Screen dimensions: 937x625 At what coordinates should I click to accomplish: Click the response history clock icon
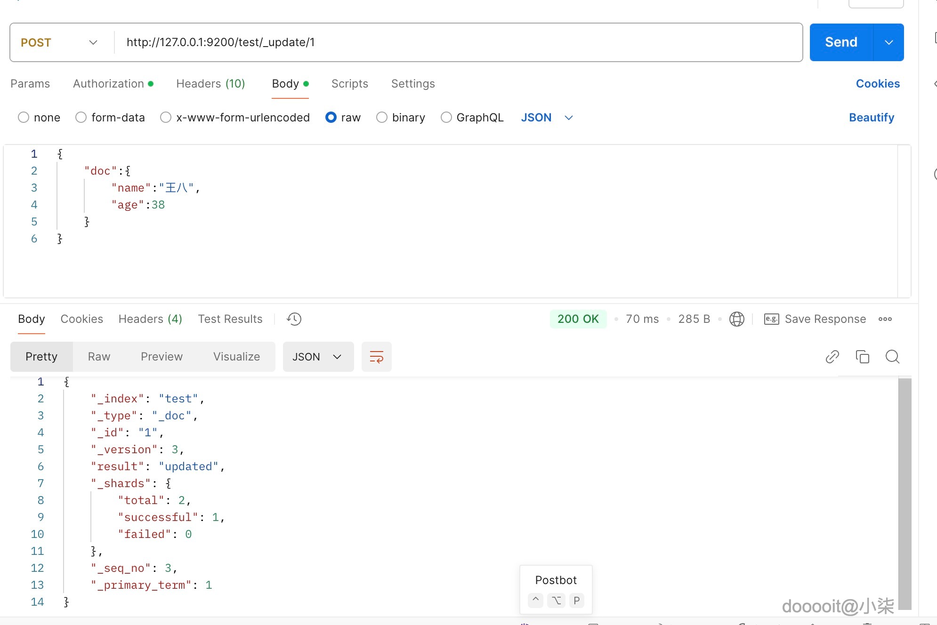pyautogui.click(x=294, y=319)
